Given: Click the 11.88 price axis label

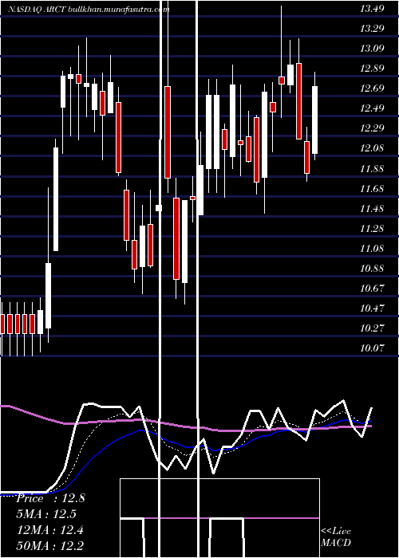Looking at the screenshot, I should (372, 168).
